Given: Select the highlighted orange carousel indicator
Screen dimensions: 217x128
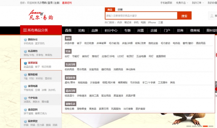Looking at the screenshot, I should coord(205,126).
